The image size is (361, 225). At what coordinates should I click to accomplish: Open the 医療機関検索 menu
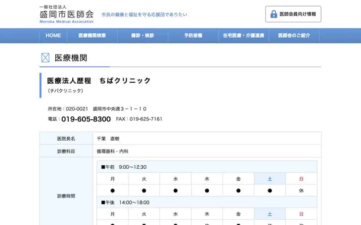[x=93, y=35]
